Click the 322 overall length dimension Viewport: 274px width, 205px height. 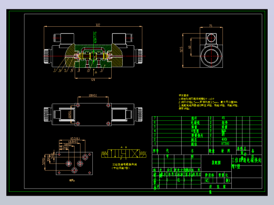click(97, 25)
